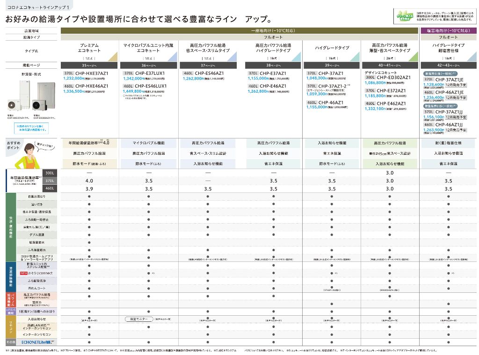Click the 汚れんコート row label

(36, 289)
